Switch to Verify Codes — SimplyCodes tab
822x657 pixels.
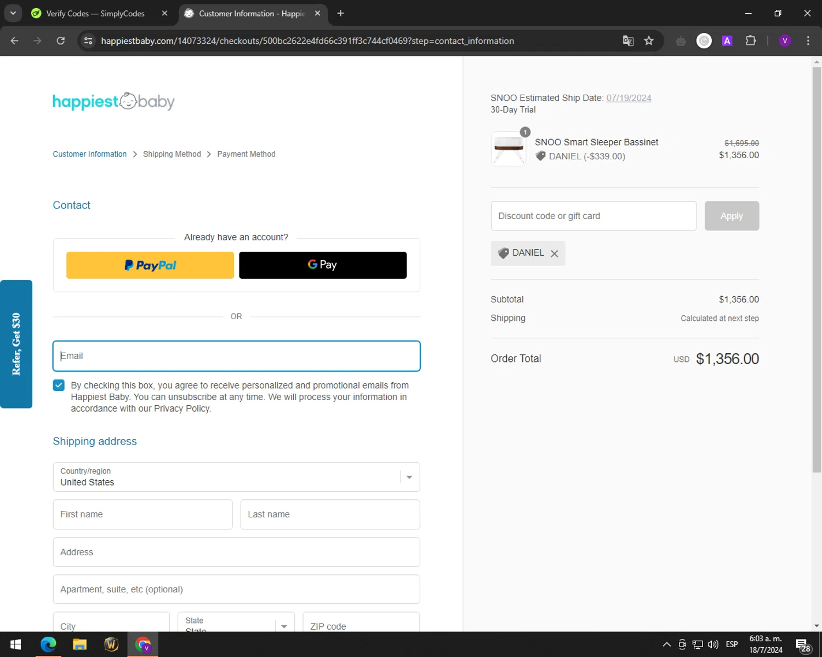pyautogui.click(x=95, y=13)
